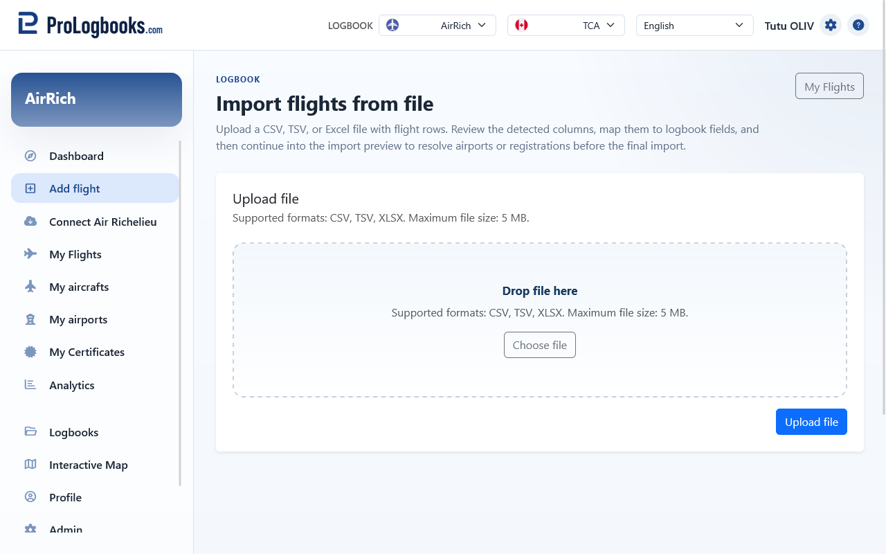Open the AirRich logbook dropdown
Image resolution: width=886 pixels, height=554 pixels.
coord(437,26)
